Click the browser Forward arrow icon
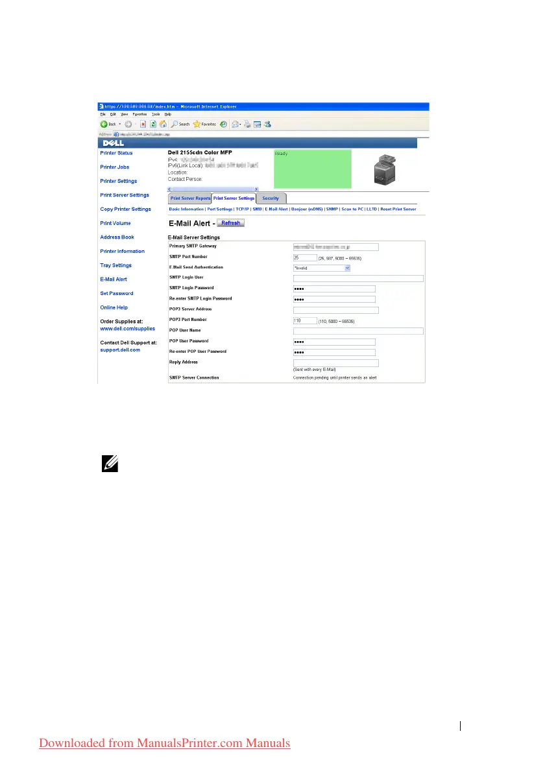 click(x=128, y=125)
